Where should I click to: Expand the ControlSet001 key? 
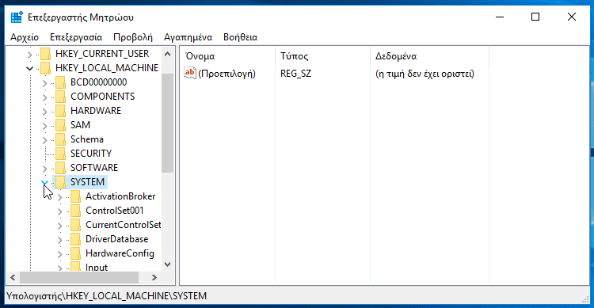[60, 211]
